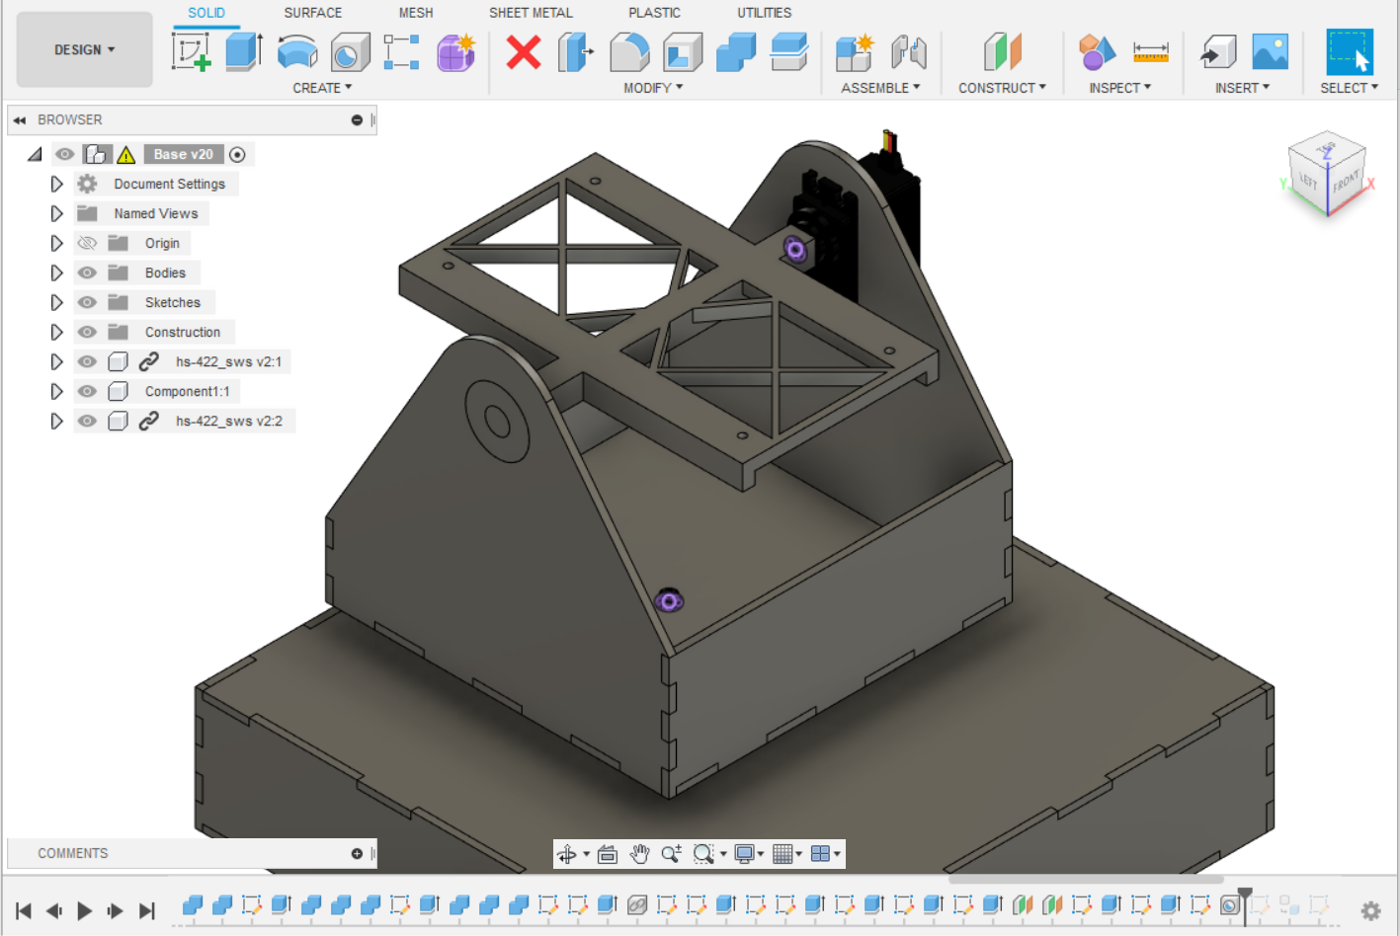Image resolution: width=1400 pixels, height=936 pixels.
Task: Click the red Delete X icon
Action: coord(524,51)
